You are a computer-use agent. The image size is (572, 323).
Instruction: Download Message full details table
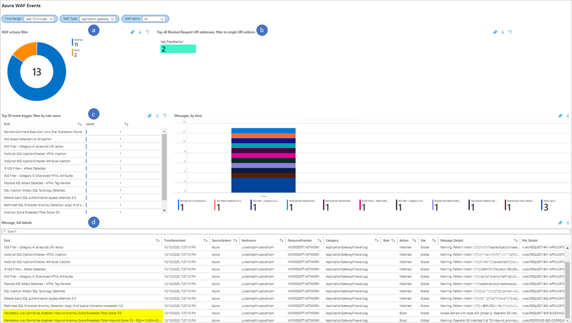568,223
